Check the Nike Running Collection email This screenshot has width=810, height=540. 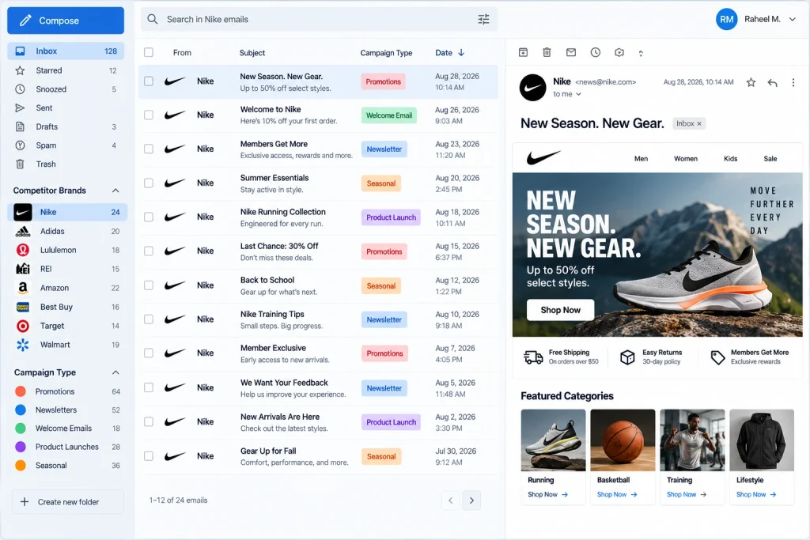click(x=149, y=217)
